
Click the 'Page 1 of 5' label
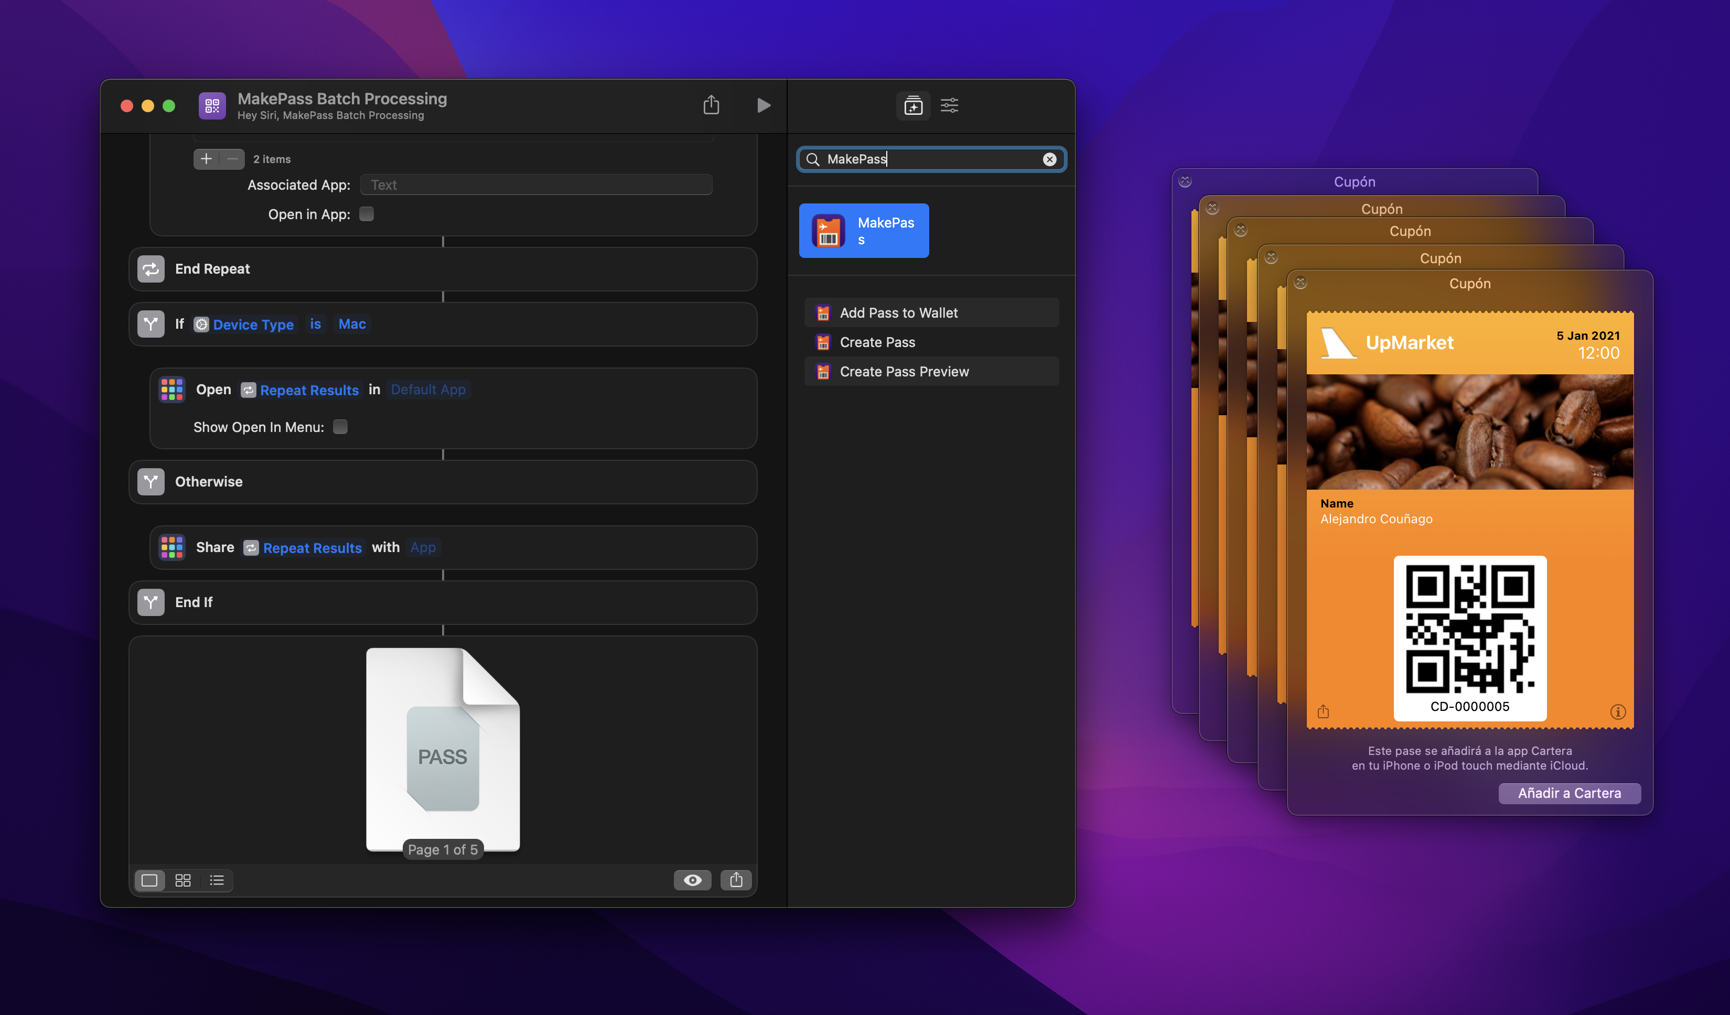443,850
